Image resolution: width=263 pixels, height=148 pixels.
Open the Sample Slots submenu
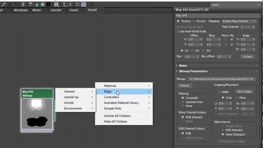tap(124, 109)
